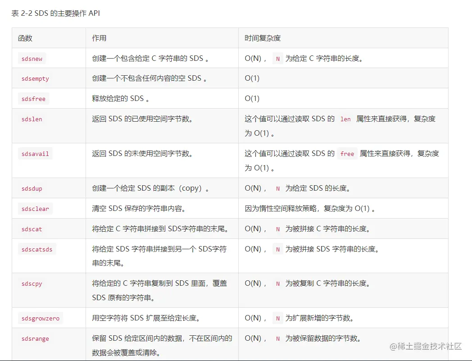This screenshot has height=361, width=472.
Task: Click the '函数' column header
Action: [x=25, y=38]
